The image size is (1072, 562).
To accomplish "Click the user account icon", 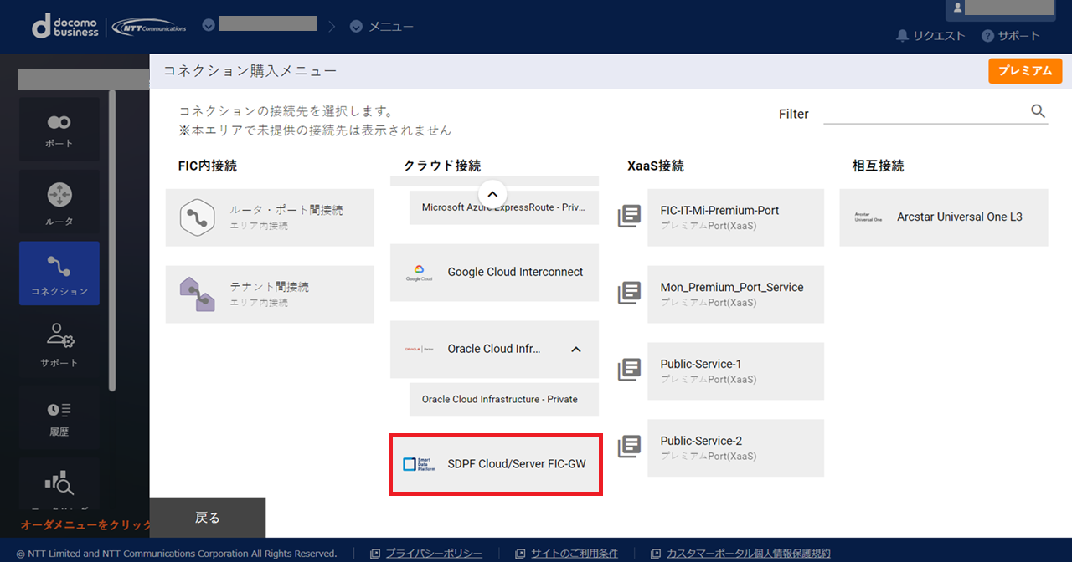I will tap(957, 8).
